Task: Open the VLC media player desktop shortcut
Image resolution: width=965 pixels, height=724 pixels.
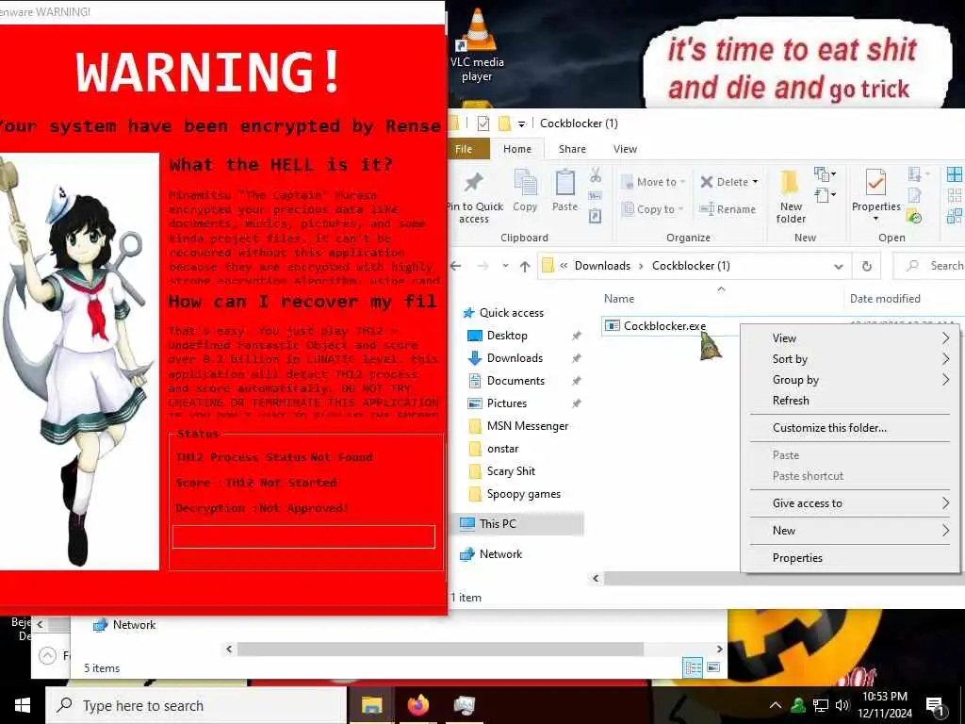Action: [x=477, y=47]
